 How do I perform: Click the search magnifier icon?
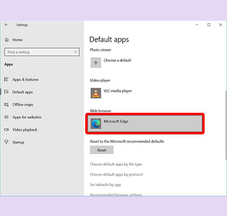click(x=76, y=52)
